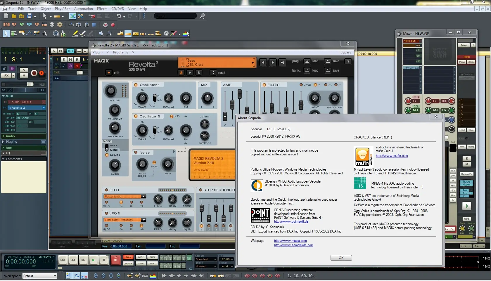Enable LEGATO mode in Revolta
This screenshot has width=491, height=281.
click(107, 155)
